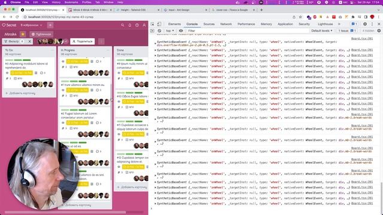
Task: Open the user profile icon in the board header
Action: [144, 25]
